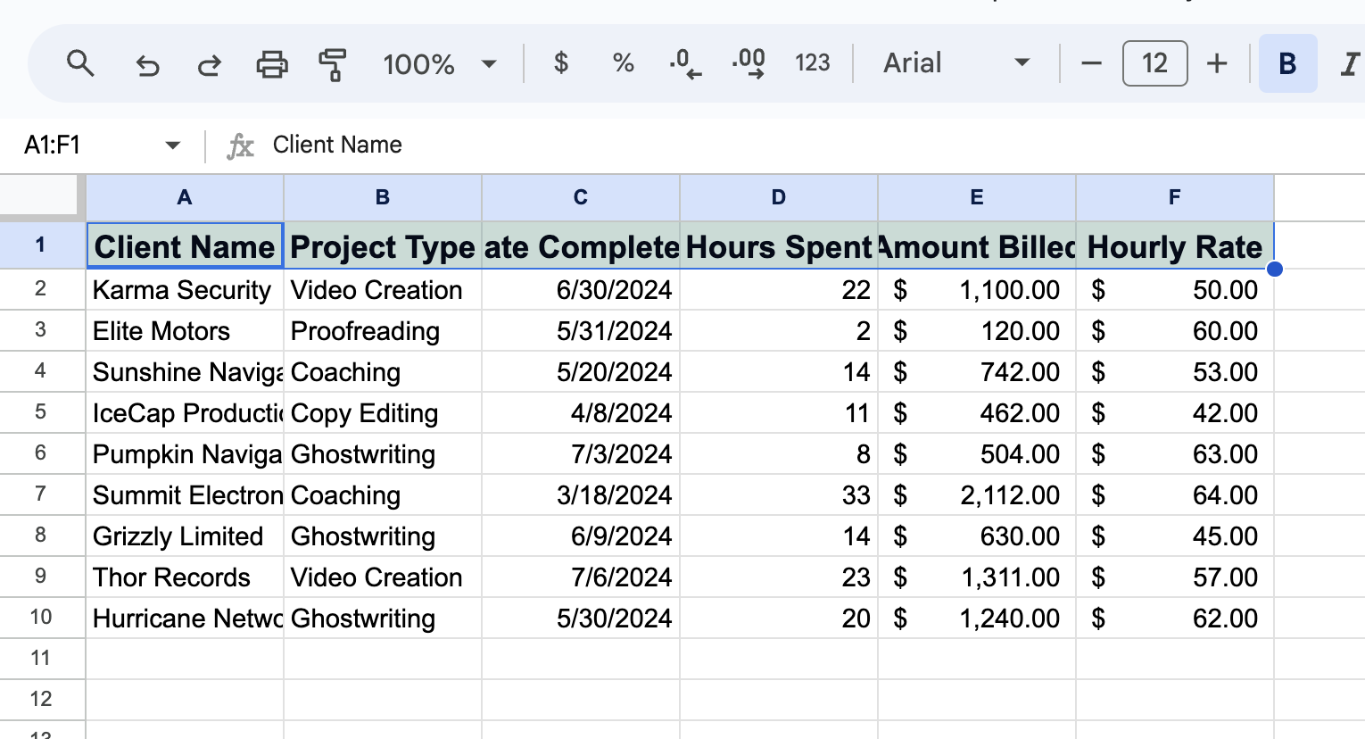Screen dimensions: 1365x739
Task: Increase font size with plus button
Action: click(x=1217, y=63)
